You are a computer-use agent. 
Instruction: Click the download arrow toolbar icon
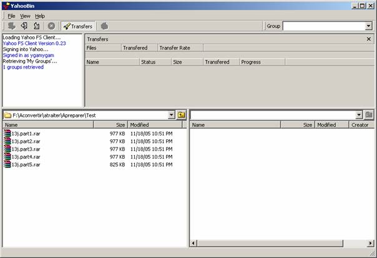click(x=24, y=26)
